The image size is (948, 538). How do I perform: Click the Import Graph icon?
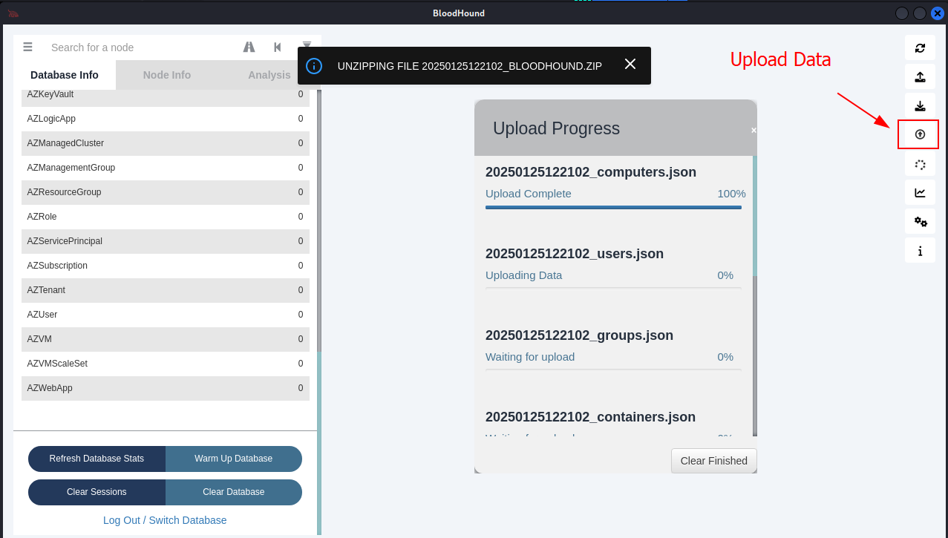(920, 105)
